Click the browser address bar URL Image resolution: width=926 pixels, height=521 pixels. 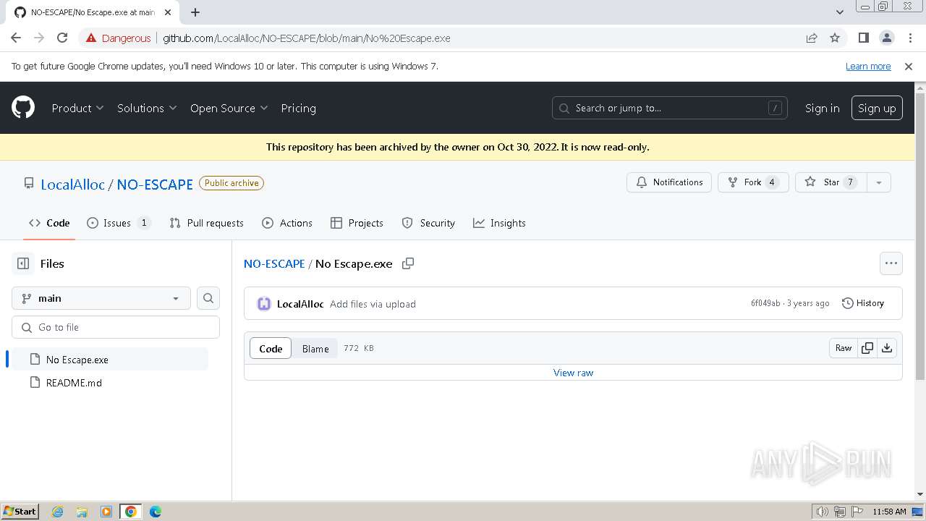tap(307, 38)
